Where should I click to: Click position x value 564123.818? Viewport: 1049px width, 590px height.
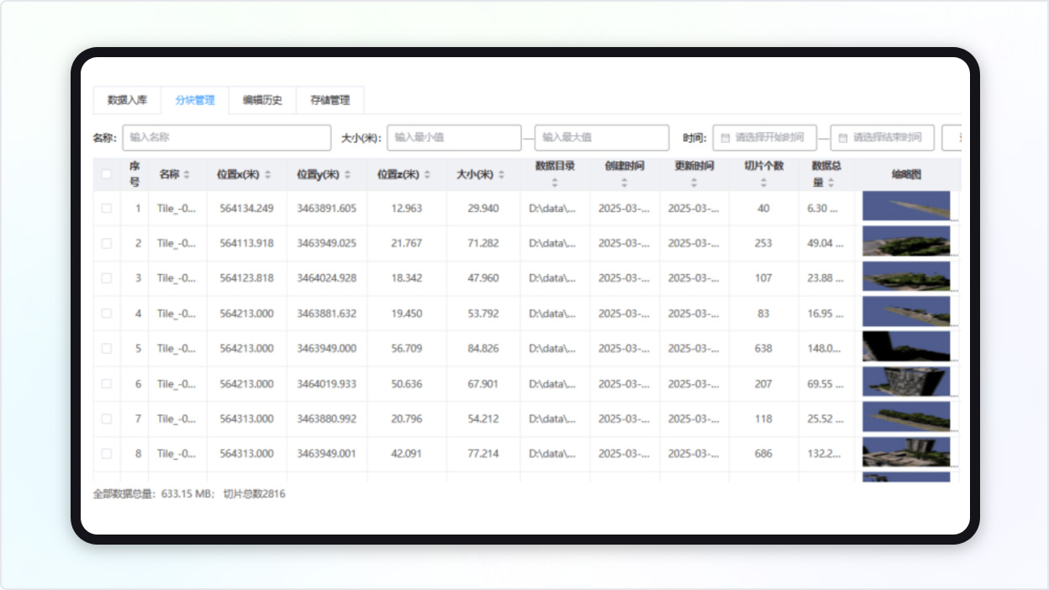tap(246, 278)
